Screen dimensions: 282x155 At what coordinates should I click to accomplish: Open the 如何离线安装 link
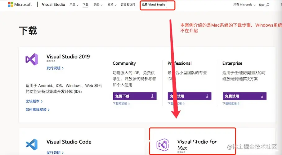(x=38, y=110)
